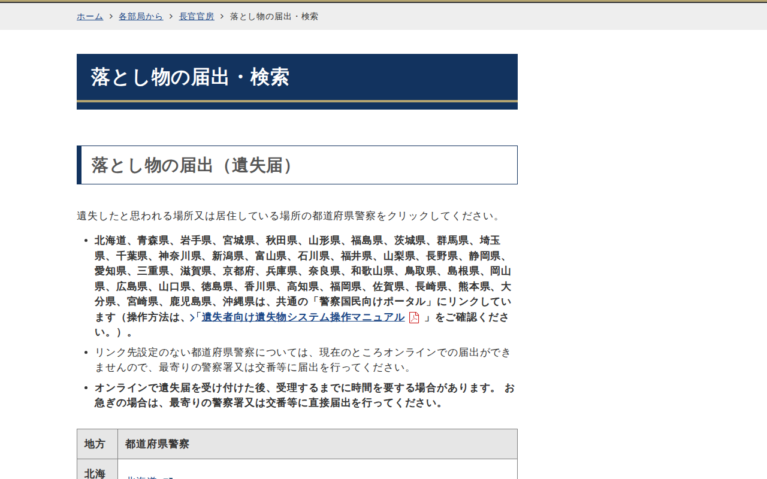Click the PDF icon beside the manual link
767x479 pixels.
[x=414, y=317]
